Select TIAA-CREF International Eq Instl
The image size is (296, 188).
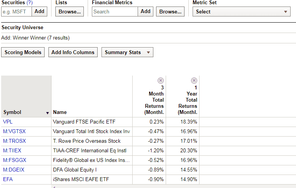pos(90,150)
